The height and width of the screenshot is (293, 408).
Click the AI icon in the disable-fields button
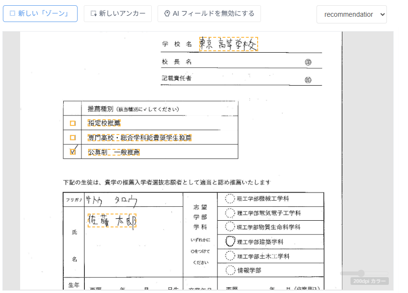[x=167, y=13]
